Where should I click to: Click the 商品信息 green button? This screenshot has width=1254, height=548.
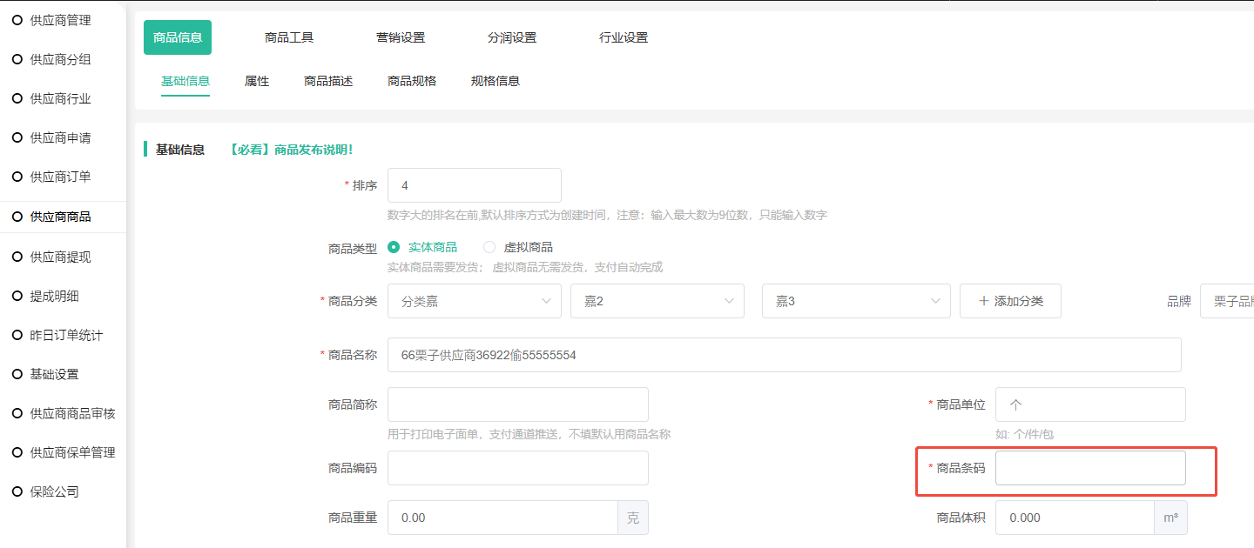178,37
